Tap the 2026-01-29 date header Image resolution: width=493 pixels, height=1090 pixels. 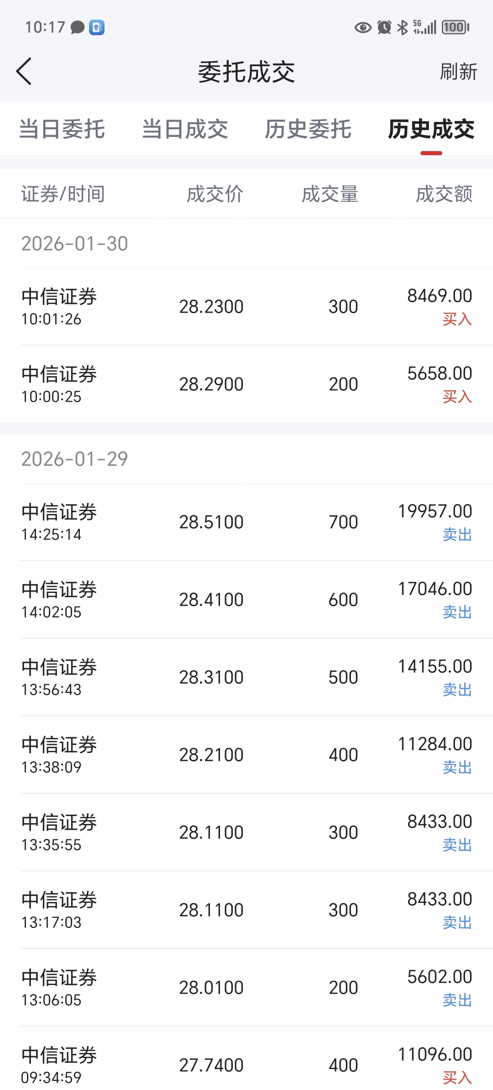click(75, 459)
